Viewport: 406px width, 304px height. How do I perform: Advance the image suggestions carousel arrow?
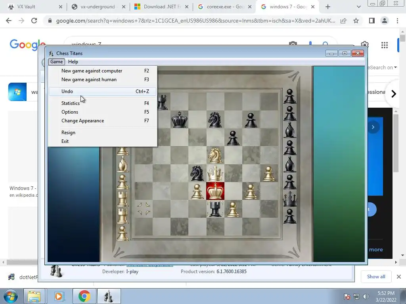pyautogui.click(x=394, y=93)
